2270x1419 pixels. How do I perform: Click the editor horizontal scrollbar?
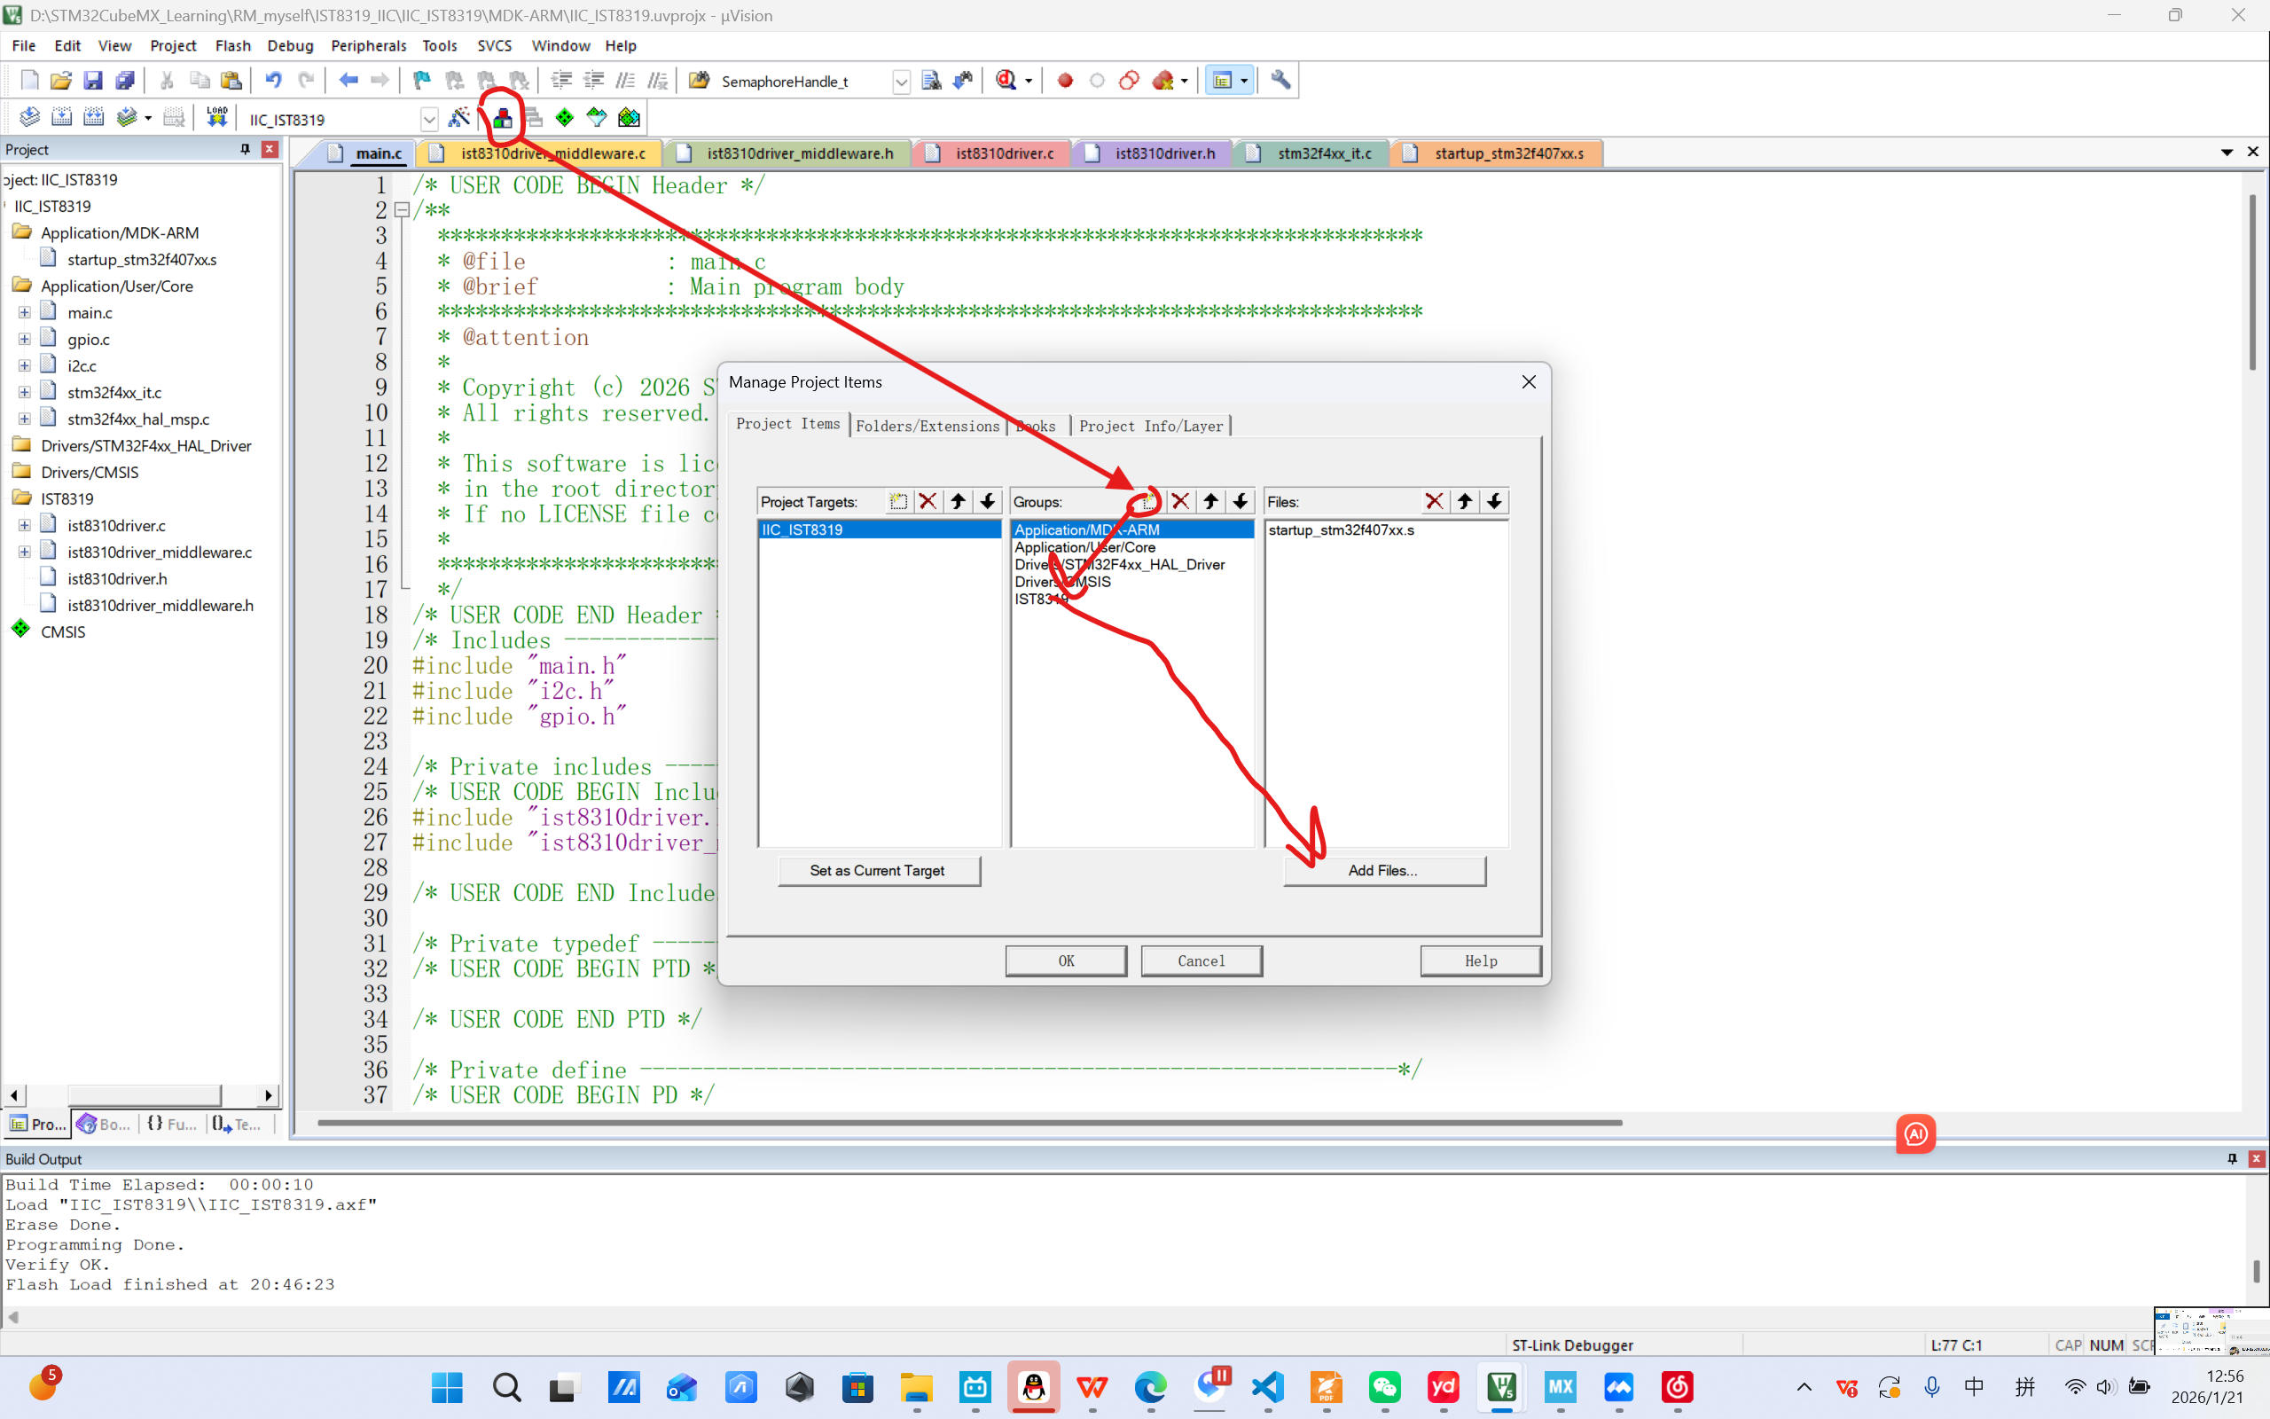969,1123
